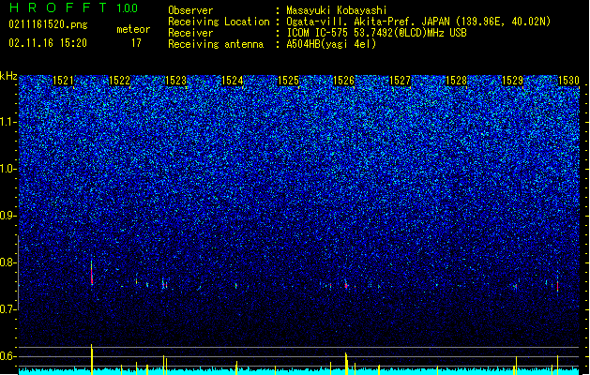
Task: Click the tall yellow intensity spike at 1526
Action: [x=346, y=364]
